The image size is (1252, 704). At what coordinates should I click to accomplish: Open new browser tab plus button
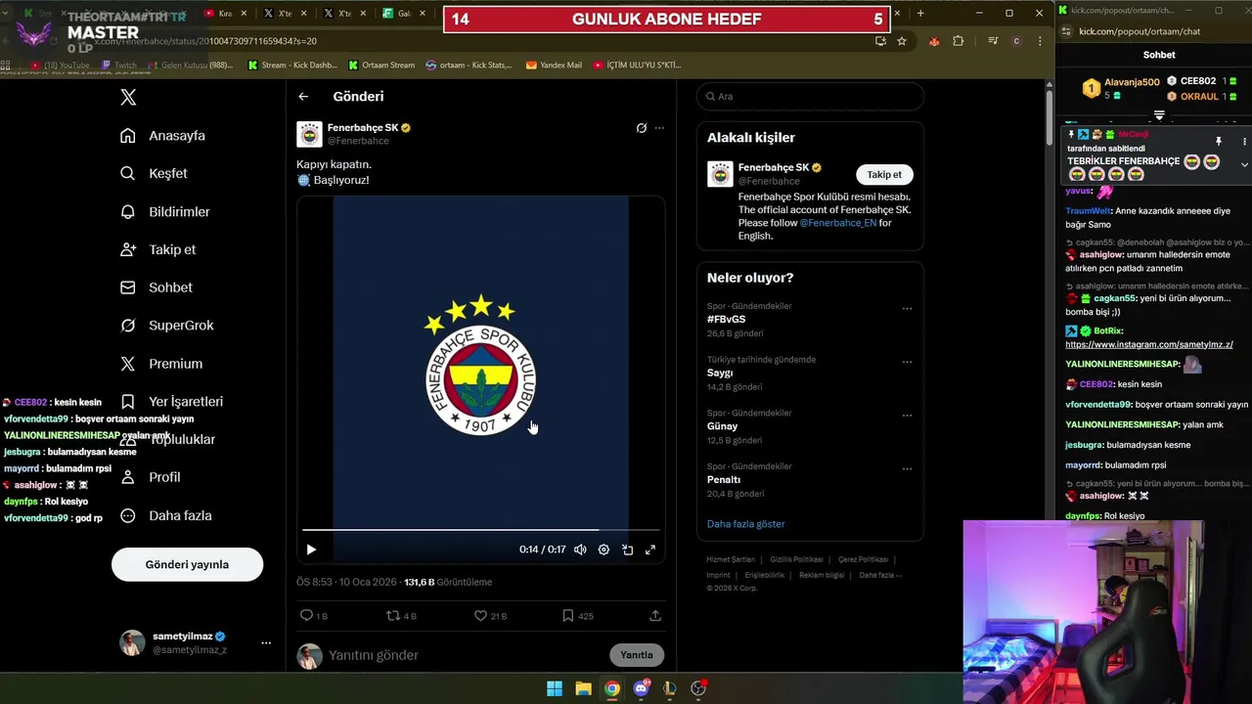919,14
